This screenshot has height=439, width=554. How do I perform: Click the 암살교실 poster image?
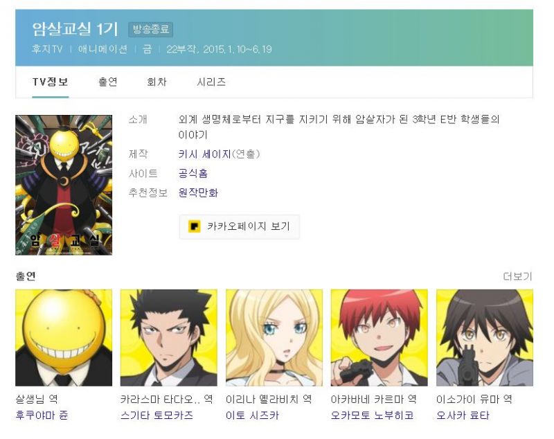click(x=64, y=185)
